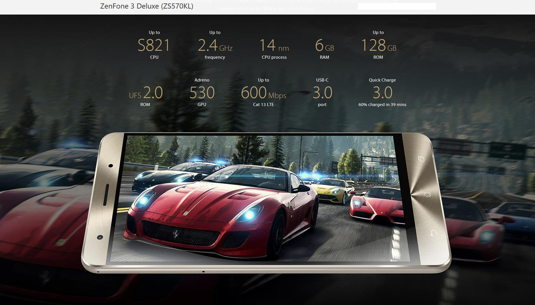
Task: Click the phone's front camera lens
Action: [111, 166]
